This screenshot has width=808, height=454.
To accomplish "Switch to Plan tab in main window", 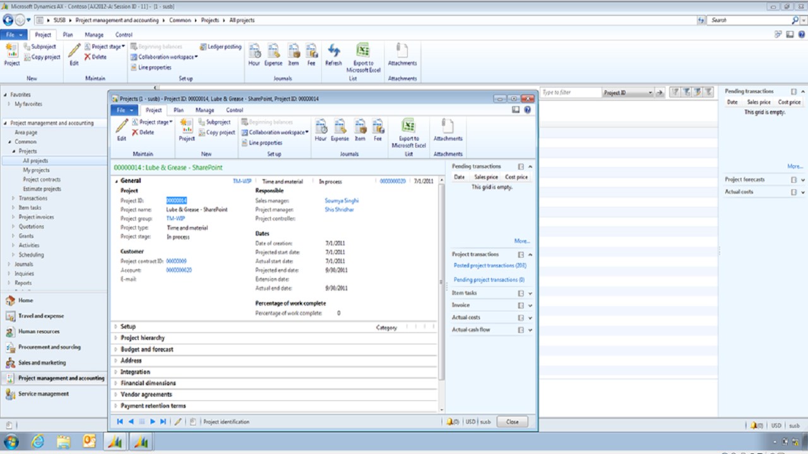I will (68, 35).
